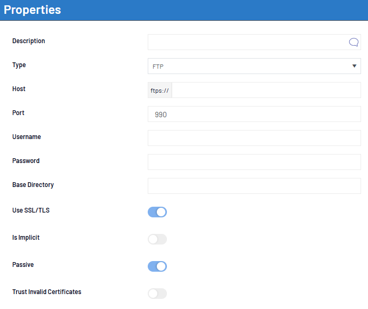Click the Trust Invalid Certificates label
The width and height of the screenshot is (368, 309).
pyautogui.click(x=47, y=292)
